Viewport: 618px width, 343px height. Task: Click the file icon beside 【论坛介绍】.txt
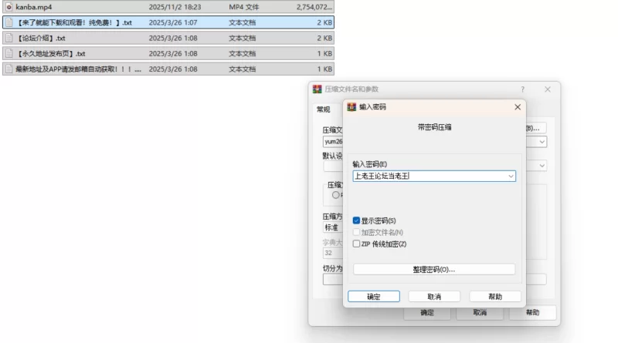point(8,38)
